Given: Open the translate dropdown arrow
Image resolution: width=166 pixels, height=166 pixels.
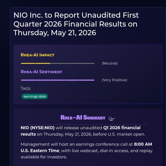Looking at the screenshot, I should 114,119.
